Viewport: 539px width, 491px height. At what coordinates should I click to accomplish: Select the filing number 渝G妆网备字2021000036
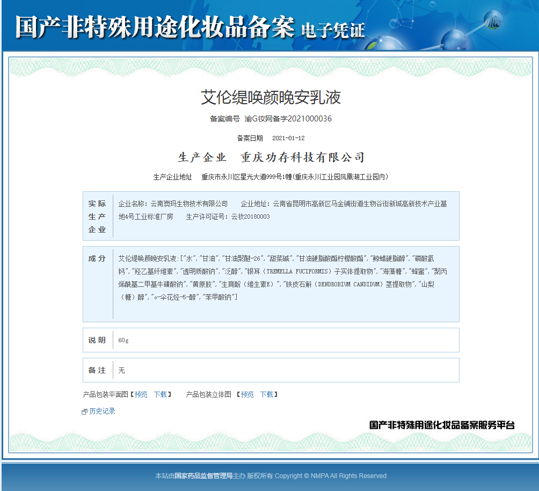coord(288,119)
